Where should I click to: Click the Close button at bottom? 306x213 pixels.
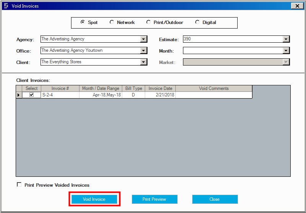coord(215,199)
